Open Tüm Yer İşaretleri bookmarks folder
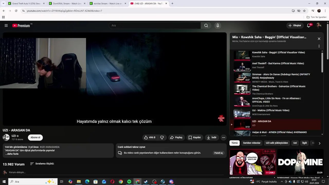This screenshot has height=185, width=329. tap(316, 17)
